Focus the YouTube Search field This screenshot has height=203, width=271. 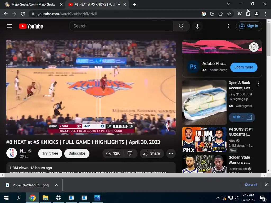click(121, 26)
